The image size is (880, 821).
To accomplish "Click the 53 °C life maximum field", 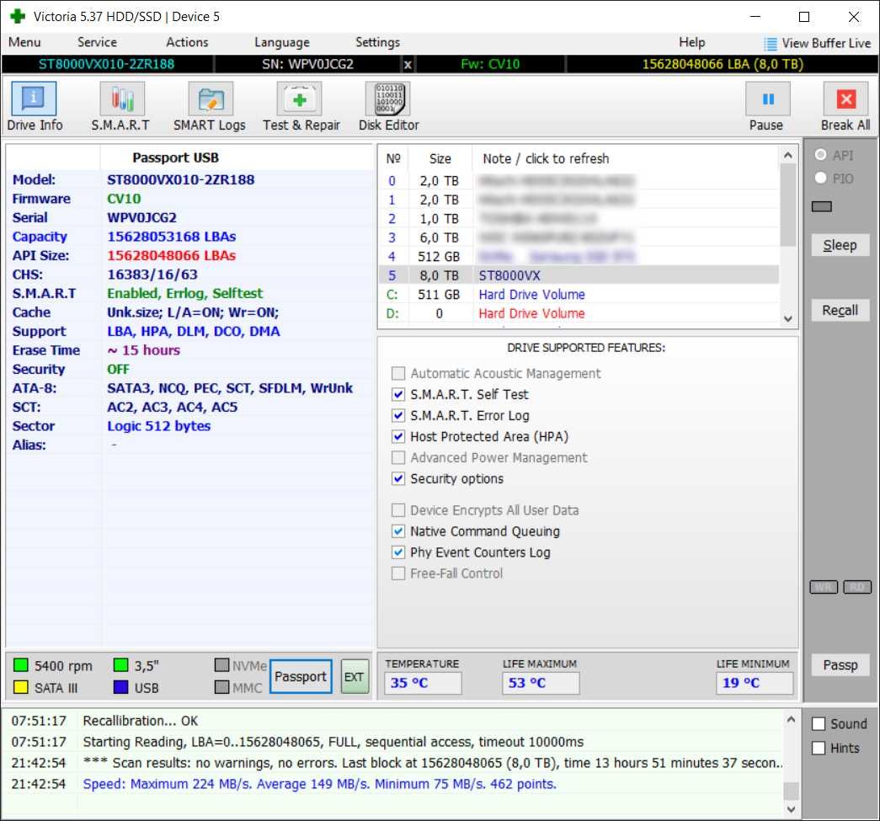I will point(541,683).
